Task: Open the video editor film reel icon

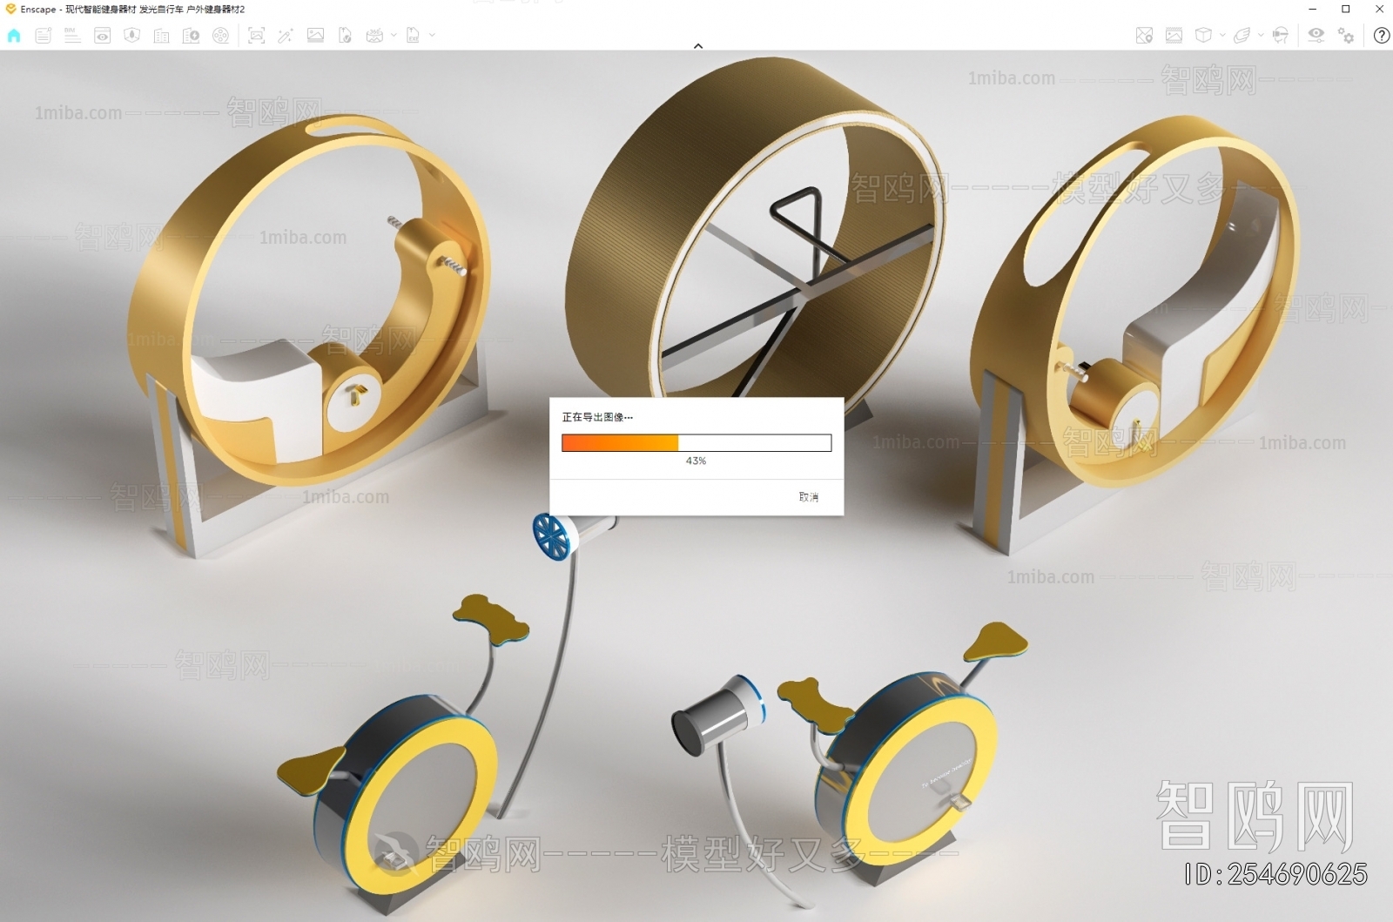Action: [x=221, y=36]
